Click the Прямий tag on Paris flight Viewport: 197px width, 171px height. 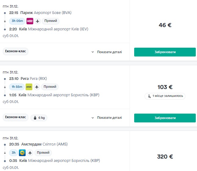coord(51,21)
